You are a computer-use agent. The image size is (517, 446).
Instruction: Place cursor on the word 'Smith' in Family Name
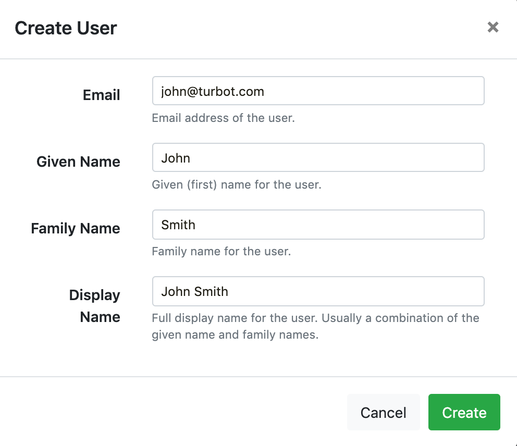[x=178, y=225]
